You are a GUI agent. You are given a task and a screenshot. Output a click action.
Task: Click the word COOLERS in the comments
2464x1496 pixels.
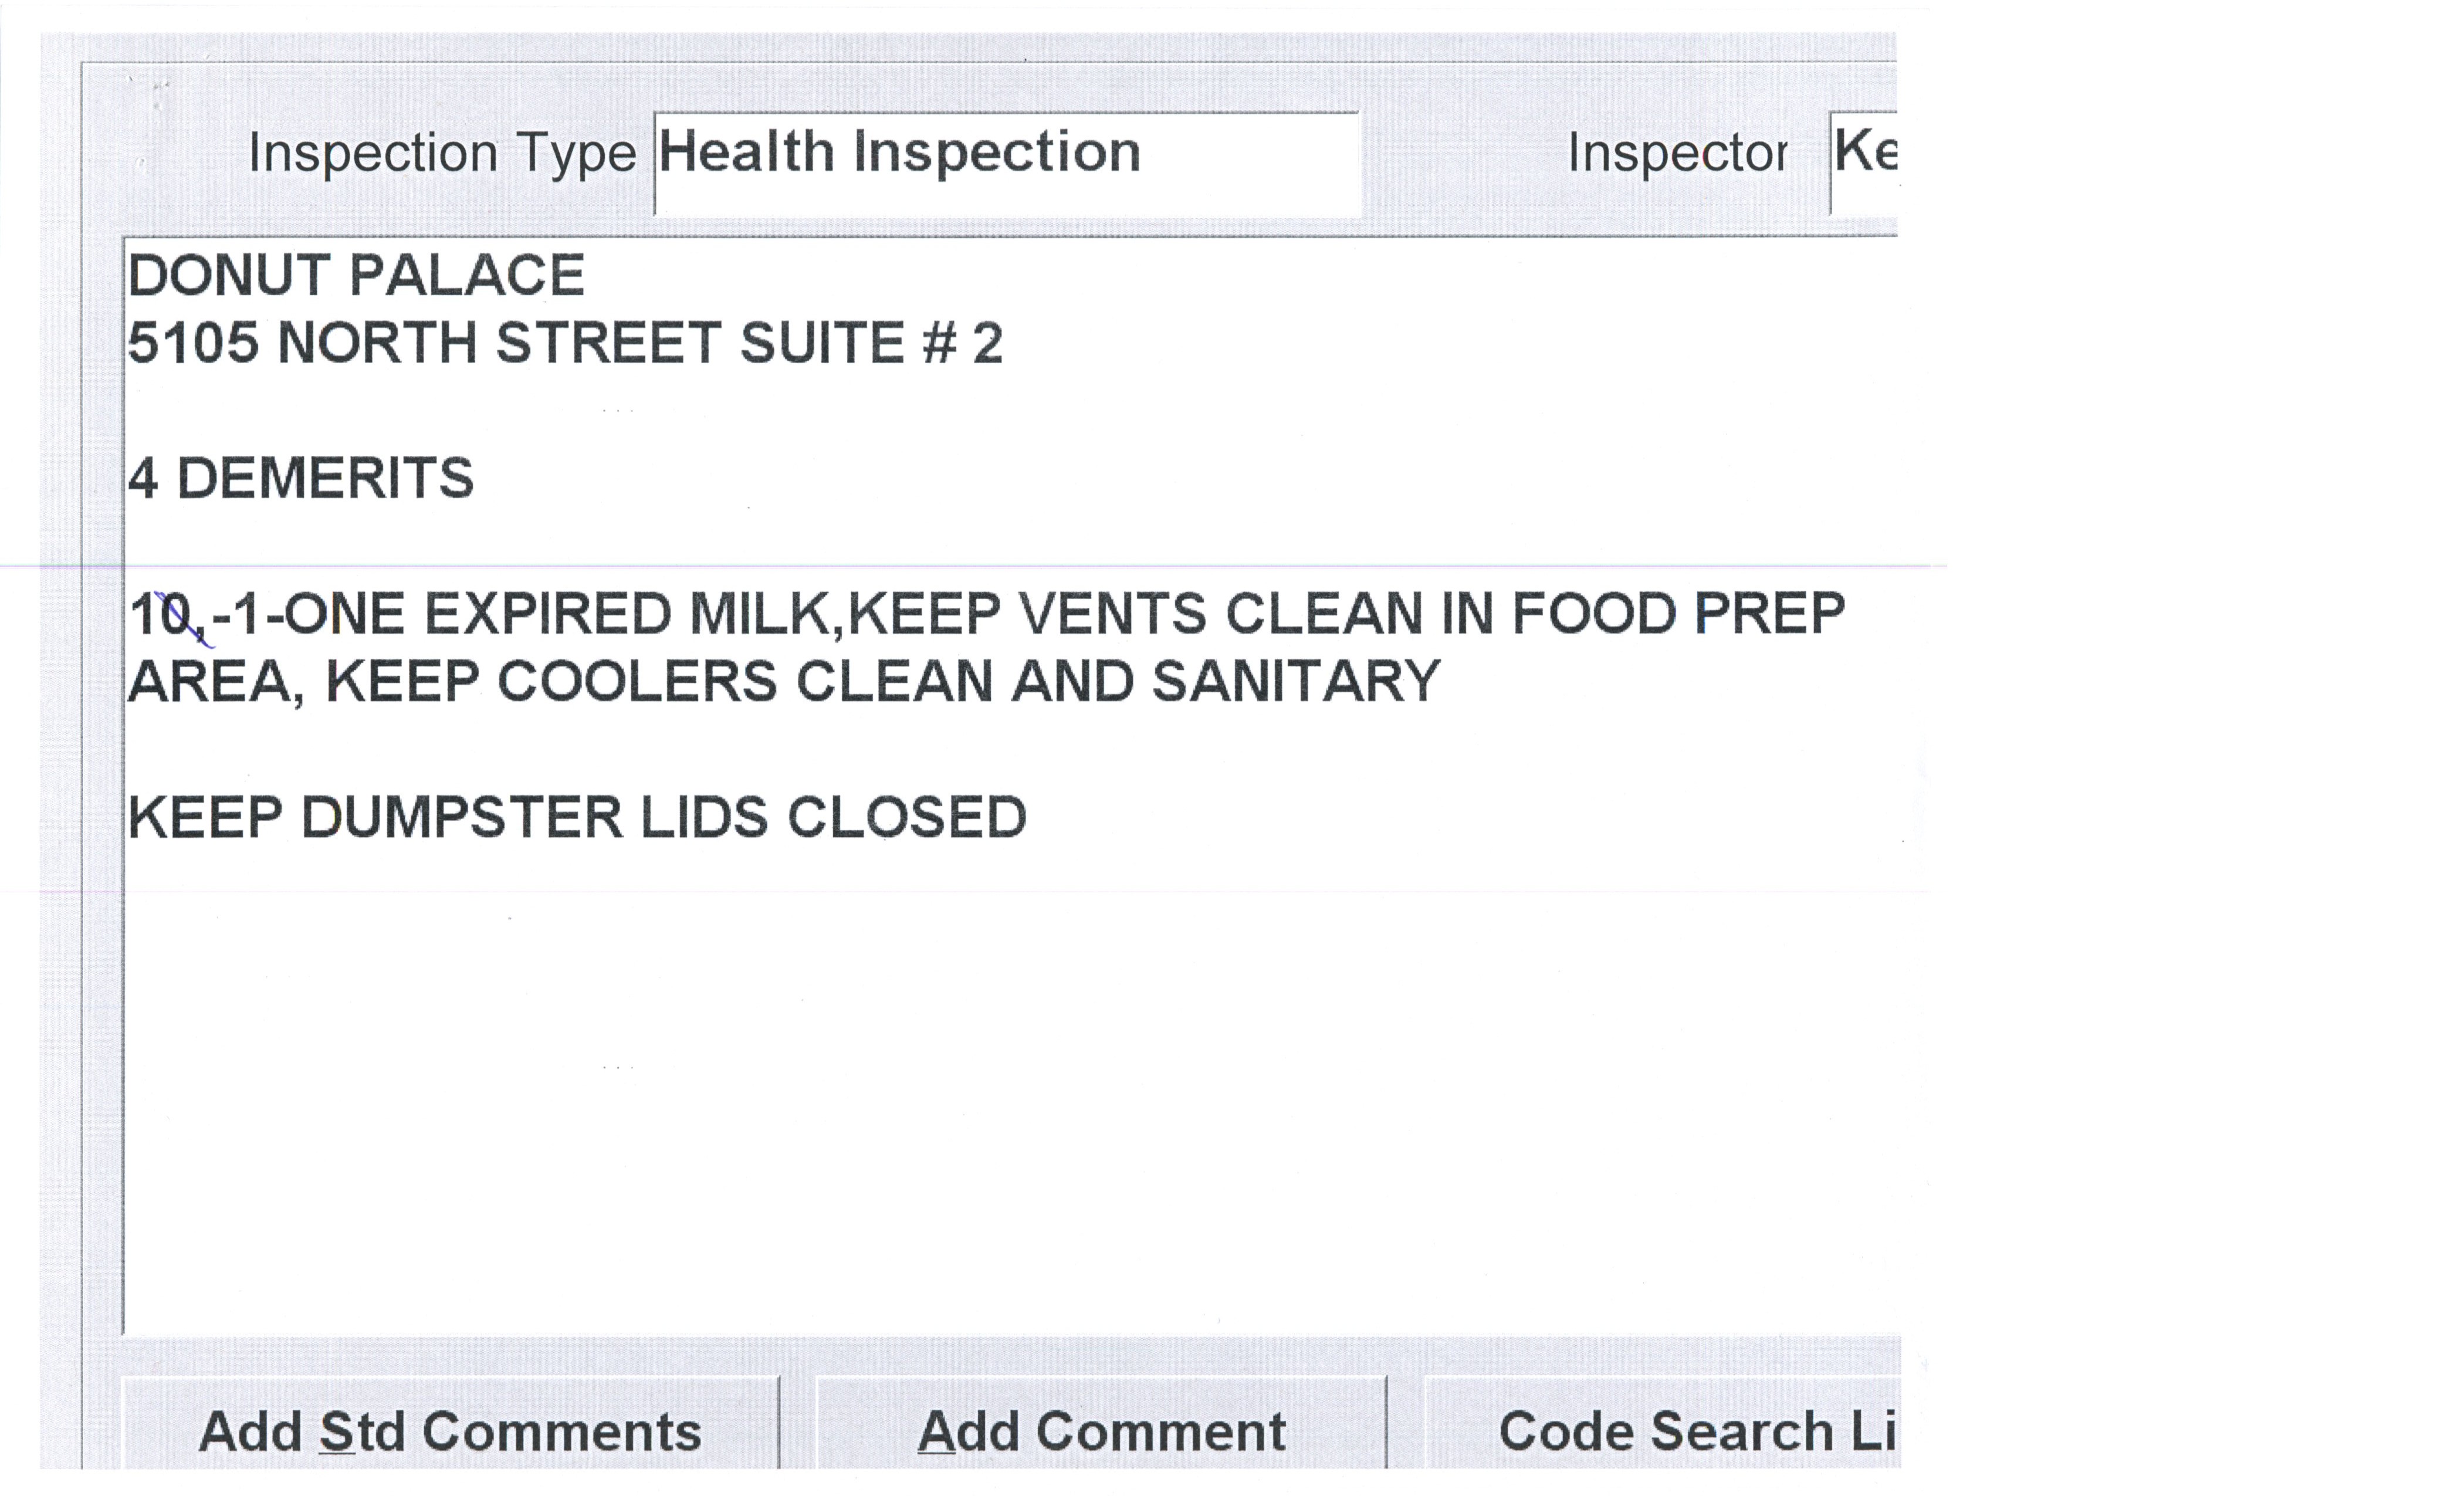click(636, 681)
